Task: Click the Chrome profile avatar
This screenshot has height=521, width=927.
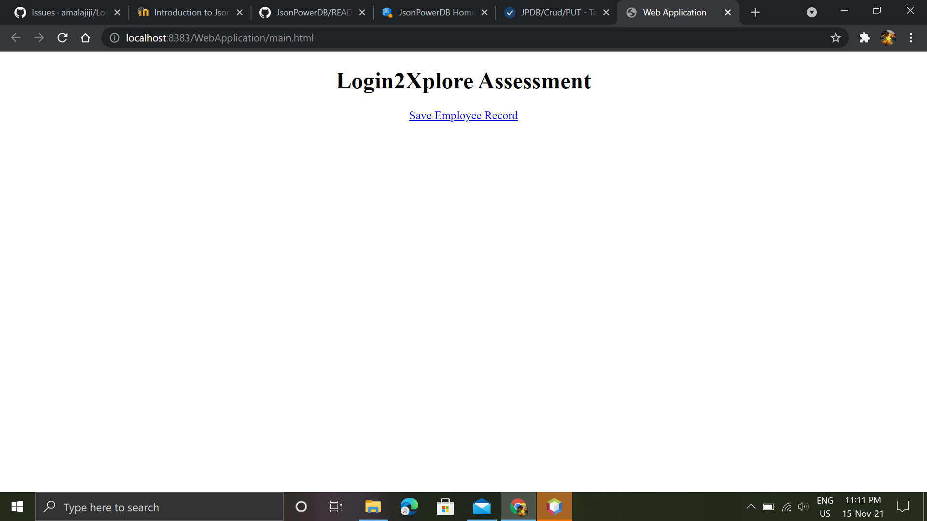Action: pos(888,38)
